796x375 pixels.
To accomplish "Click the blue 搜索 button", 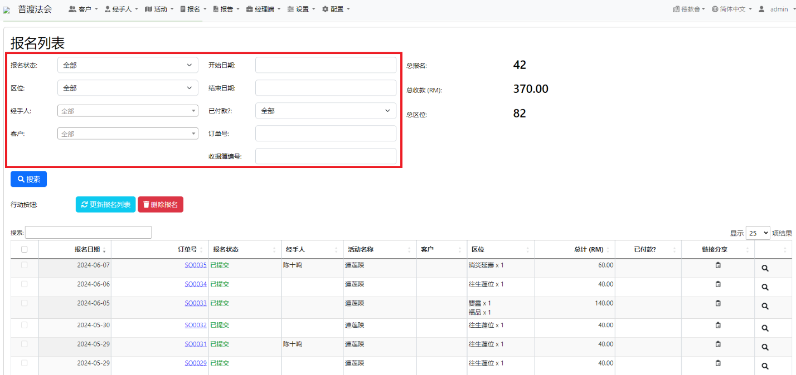I will tap(28, 179).
